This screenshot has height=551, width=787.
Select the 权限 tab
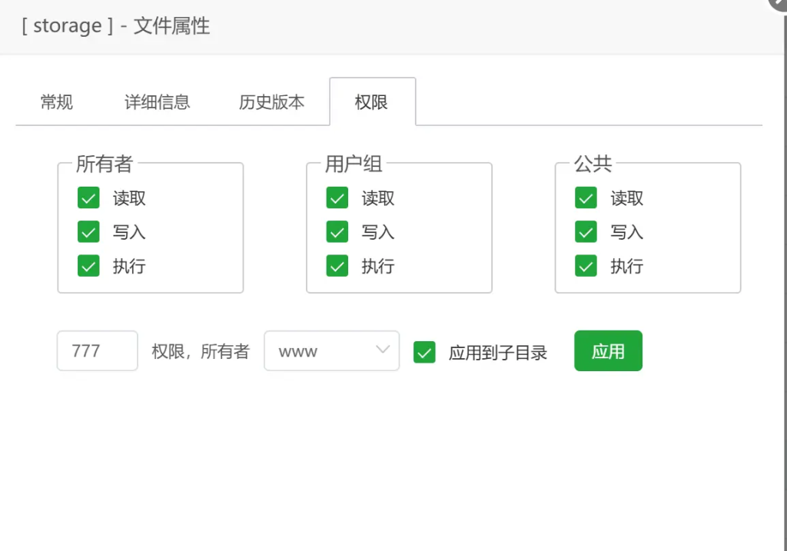tap(372, 102)
